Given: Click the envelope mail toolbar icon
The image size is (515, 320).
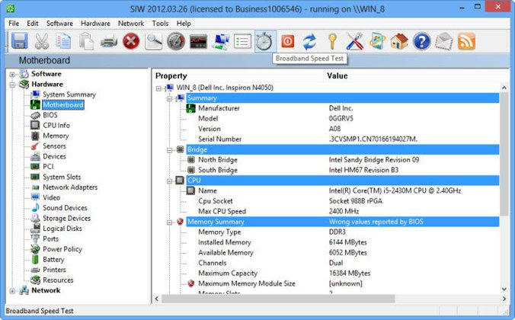Looking at the screenshot, I should click(444, 41).
